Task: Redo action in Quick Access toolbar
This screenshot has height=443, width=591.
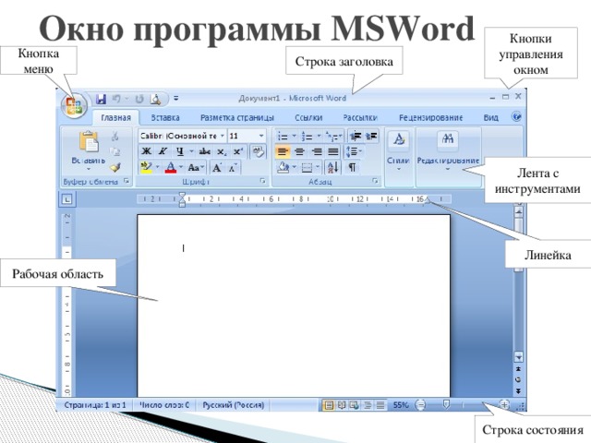Action: [x=139, y=99]
